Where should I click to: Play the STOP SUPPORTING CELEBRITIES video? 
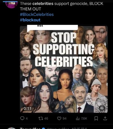click(64, 69)
